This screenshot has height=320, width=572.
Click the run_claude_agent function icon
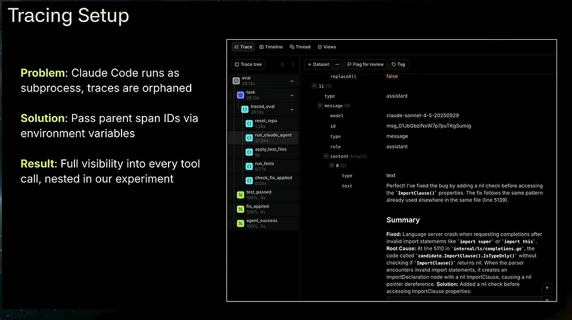[x=249, y=137]
